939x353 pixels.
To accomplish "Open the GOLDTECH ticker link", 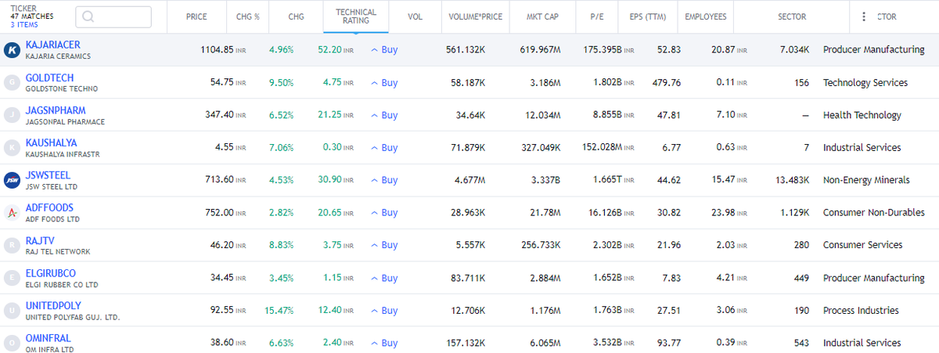I will (x=50, y=78).
